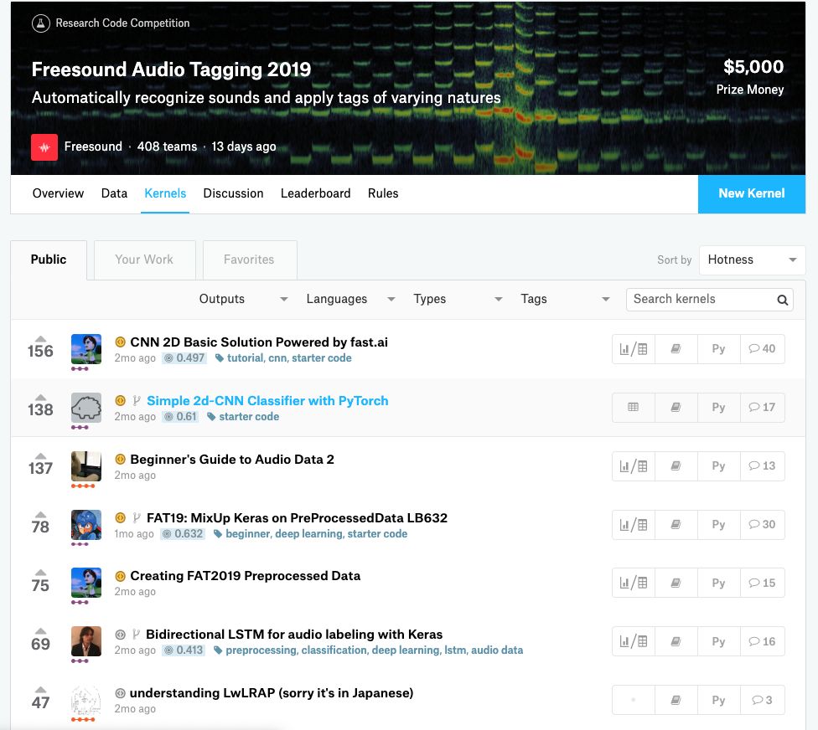Screen dimensions: 818x730
Task: Upvote the Bidirectional LSTM kernel
Action: (x=41, y=632)
